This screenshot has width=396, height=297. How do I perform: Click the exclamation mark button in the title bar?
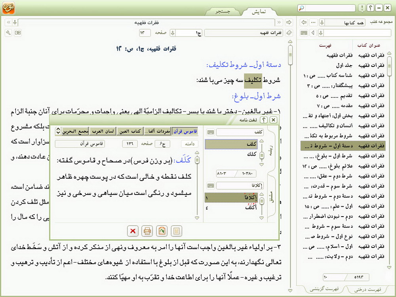[x=362, y=8]
